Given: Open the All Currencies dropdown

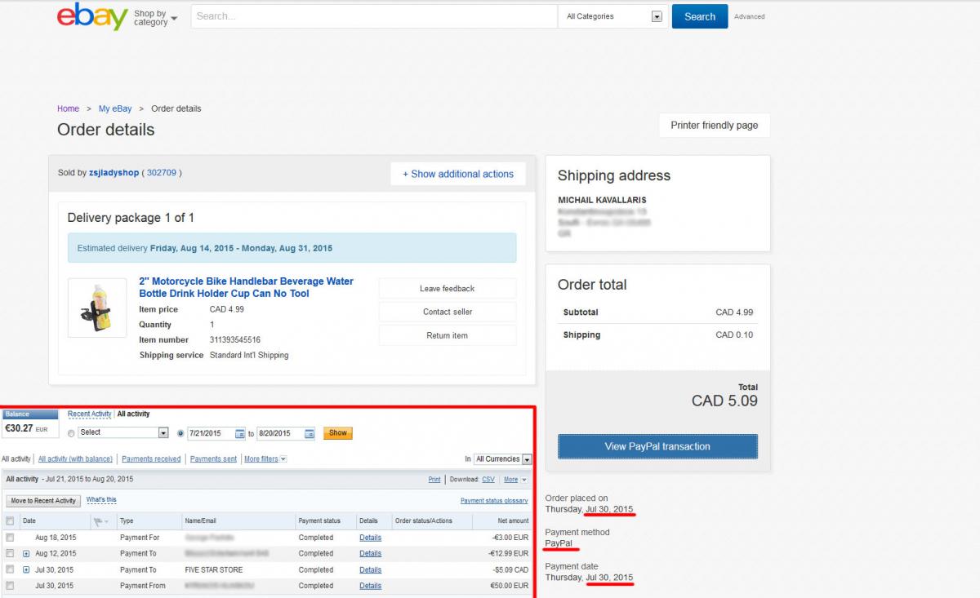Looking at the screenshot, I should point(503,459).
